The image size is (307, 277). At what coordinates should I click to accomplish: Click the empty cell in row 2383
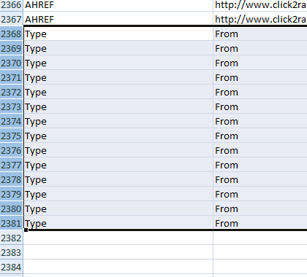tap(118, 252)
